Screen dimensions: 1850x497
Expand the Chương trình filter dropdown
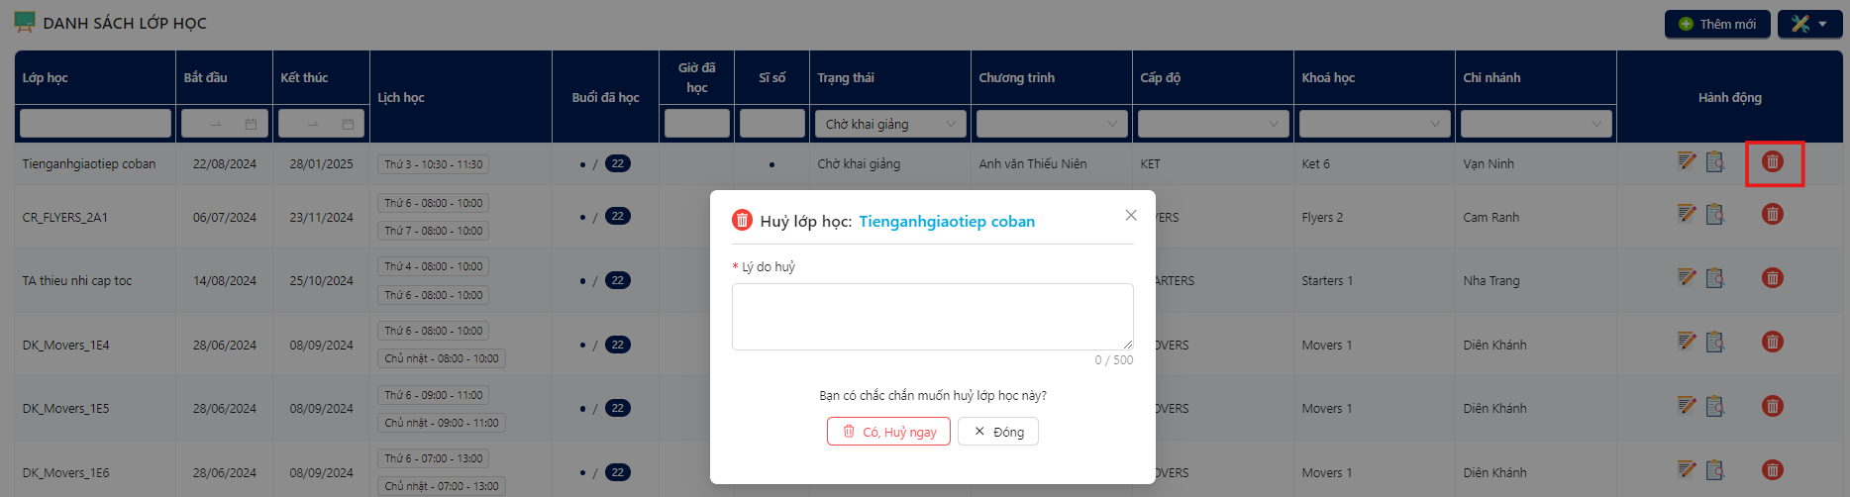click(1052, 124)
